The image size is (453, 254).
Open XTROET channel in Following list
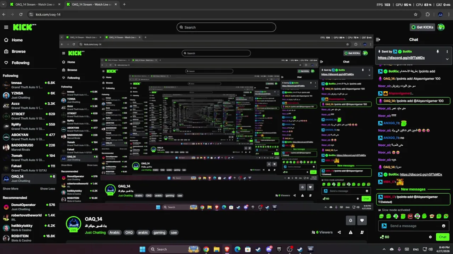(29, 116)
